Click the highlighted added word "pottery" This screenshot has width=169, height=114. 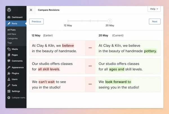coord(150,51)
